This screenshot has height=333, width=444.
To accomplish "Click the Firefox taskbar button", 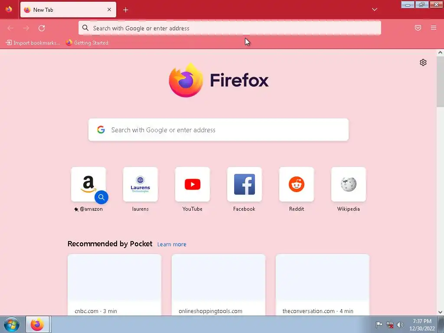I will [x=38, y=324].
